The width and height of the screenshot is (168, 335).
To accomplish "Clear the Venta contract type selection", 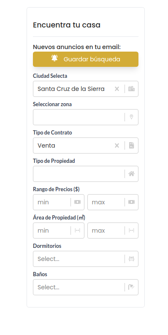I will 117,146.
